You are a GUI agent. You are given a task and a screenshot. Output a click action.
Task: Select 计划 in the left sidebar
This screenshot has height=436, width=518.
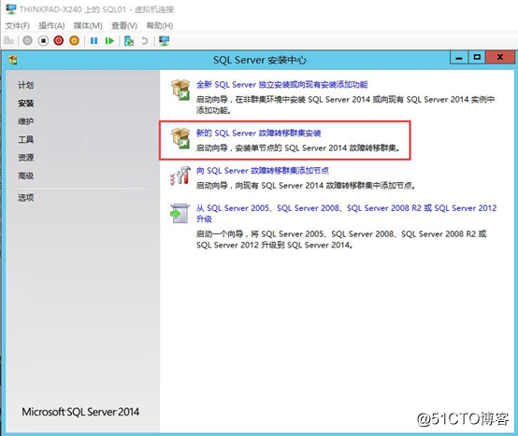26,85
